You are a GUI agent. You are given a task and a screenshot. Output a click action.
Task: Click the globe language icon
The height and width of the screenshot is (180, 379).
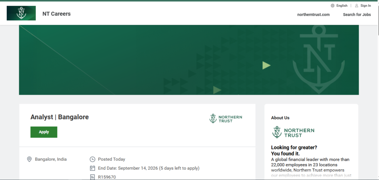click(333, 6)
